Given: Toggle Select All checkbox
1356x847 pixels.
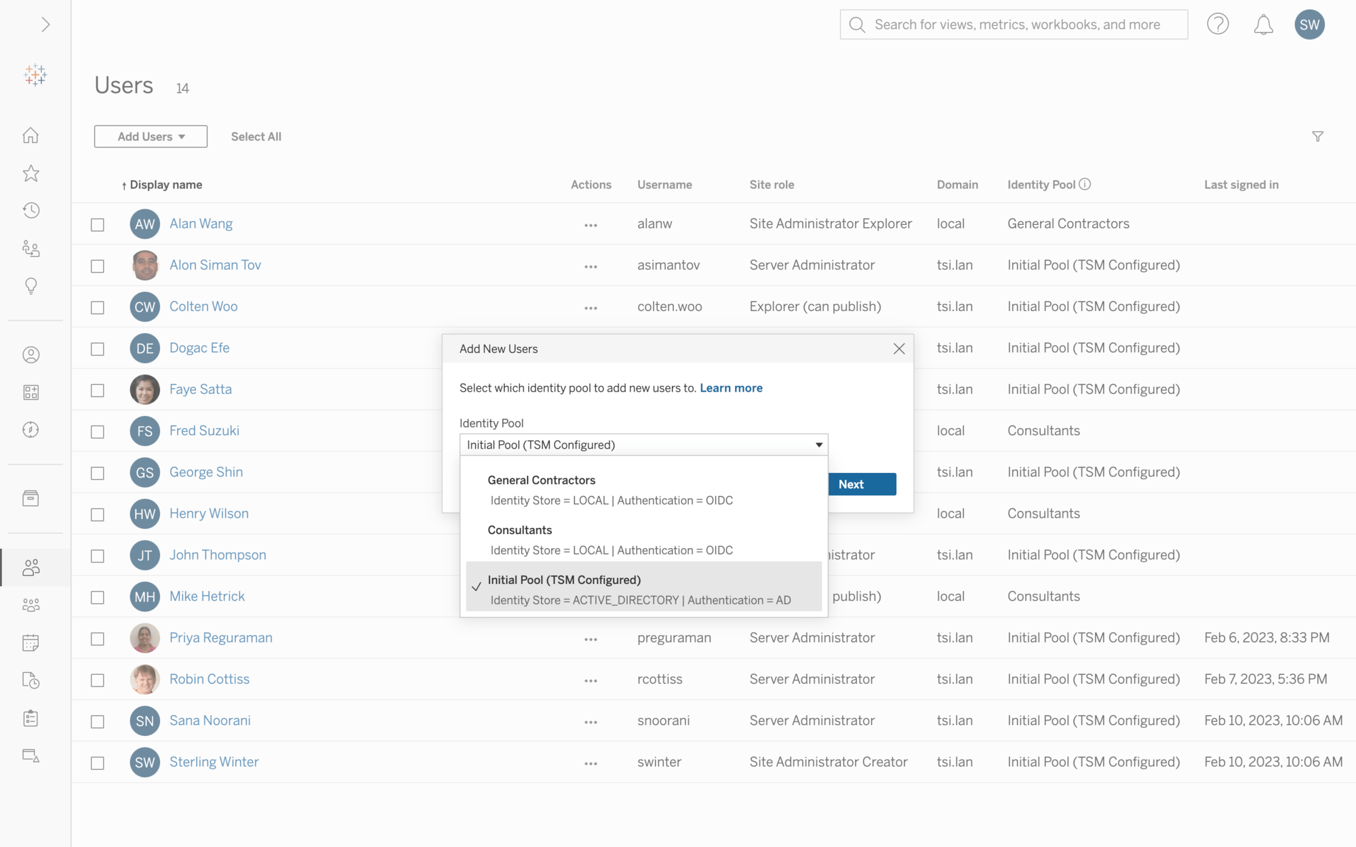Looking at the screenshot, I should pyautogui.click(x=255, y=136).
